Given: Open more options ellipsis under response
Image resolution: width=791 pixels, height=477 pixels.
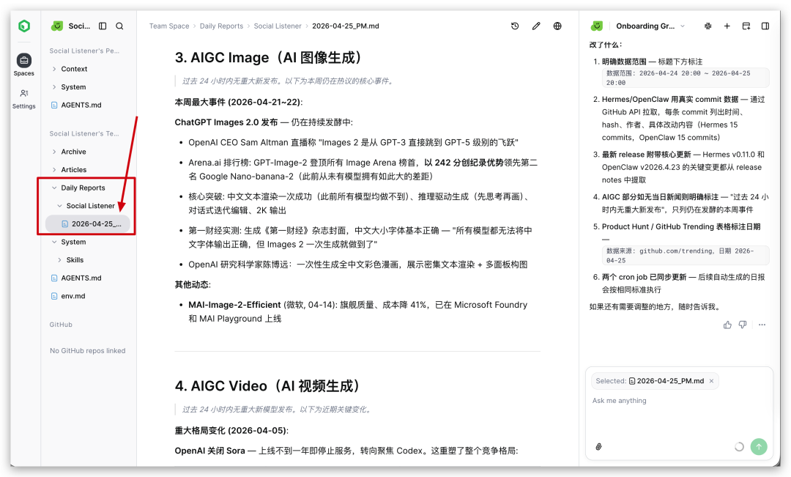Looking at the screenshot, I should pos(762,325).
